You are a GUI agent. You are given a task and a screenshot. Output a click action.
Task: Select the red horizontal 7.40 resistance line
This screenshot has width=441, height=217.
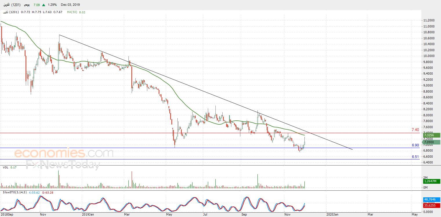pyautogui.click(x=210, y=133)
